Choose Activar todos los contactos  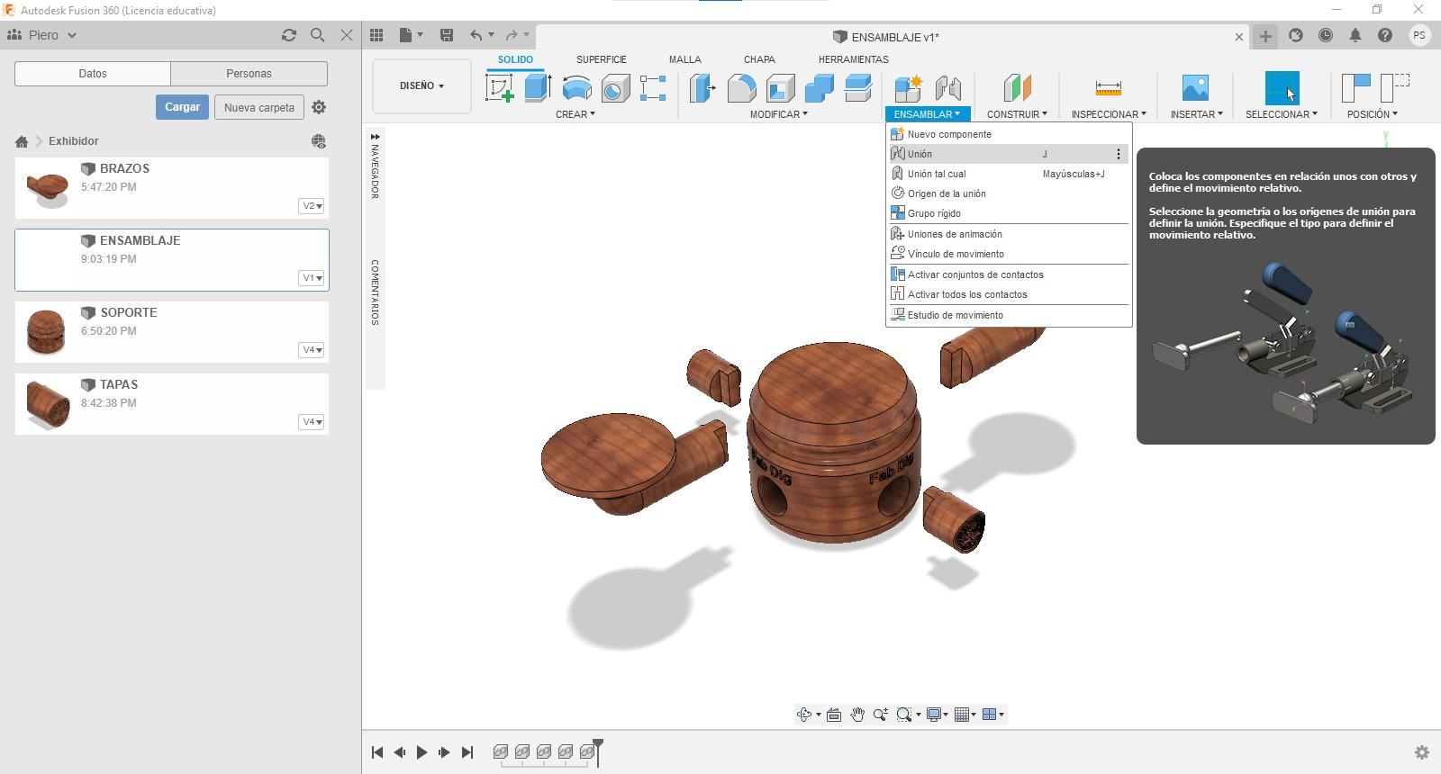(1009, 294)
